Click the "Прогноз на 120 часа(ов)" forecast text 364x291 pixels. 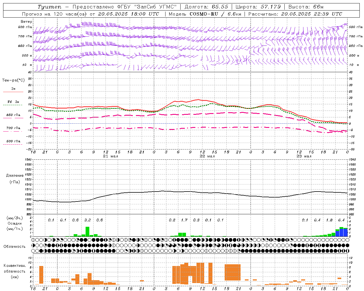tap(55, 14)
